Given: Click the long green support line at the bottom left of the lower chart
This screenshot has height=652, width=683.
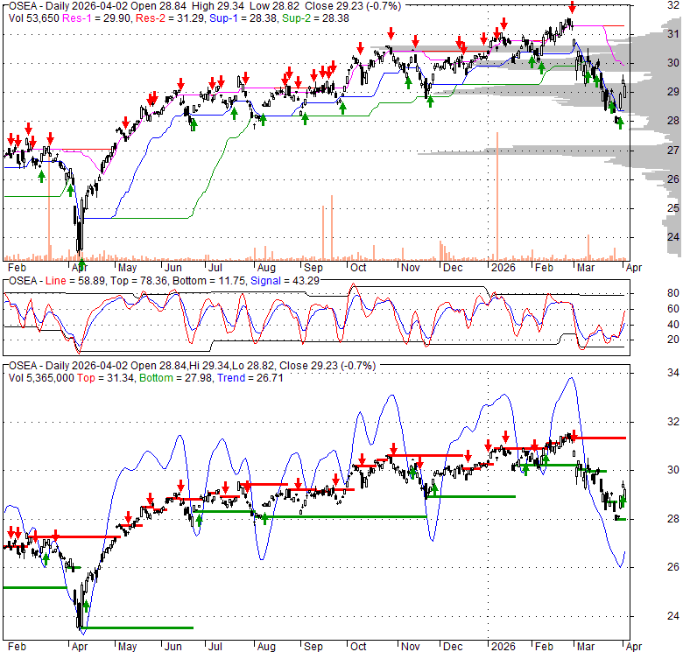Looking at the screenshot, I should (x=137, y=627).
